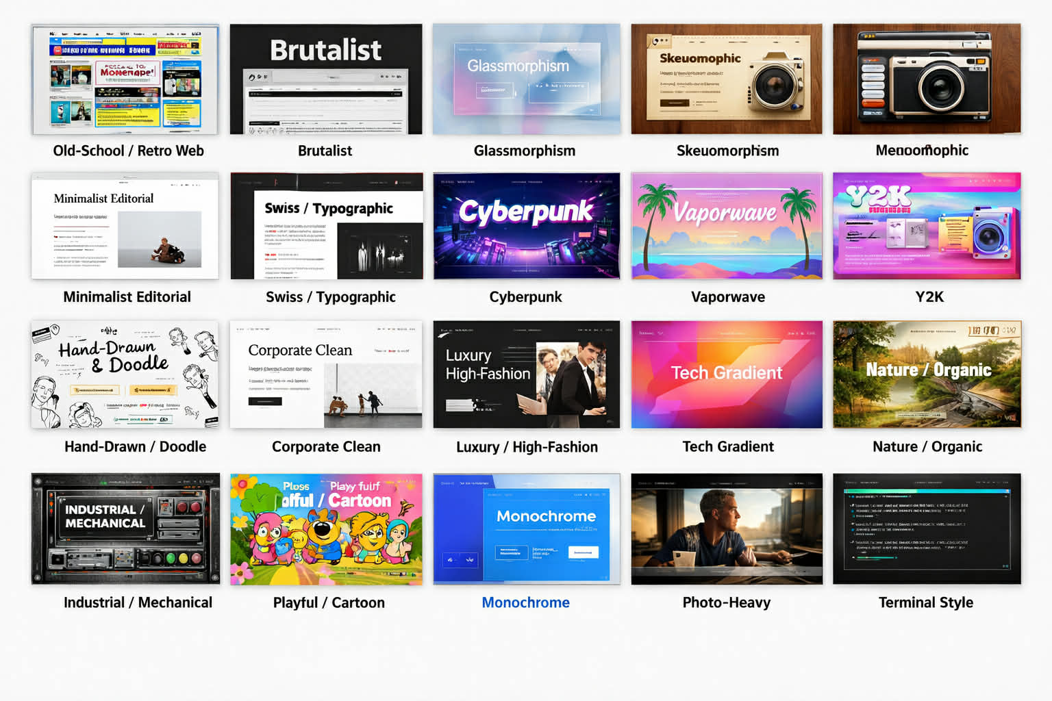Choose the Glassmorphism style preview
This screenshot has height=701, width=1052.
[525, 79]
